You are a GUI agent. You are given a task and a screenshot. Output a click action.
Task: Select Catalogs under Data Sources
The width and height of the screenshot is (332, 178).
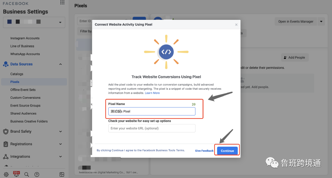coord(17,74)
